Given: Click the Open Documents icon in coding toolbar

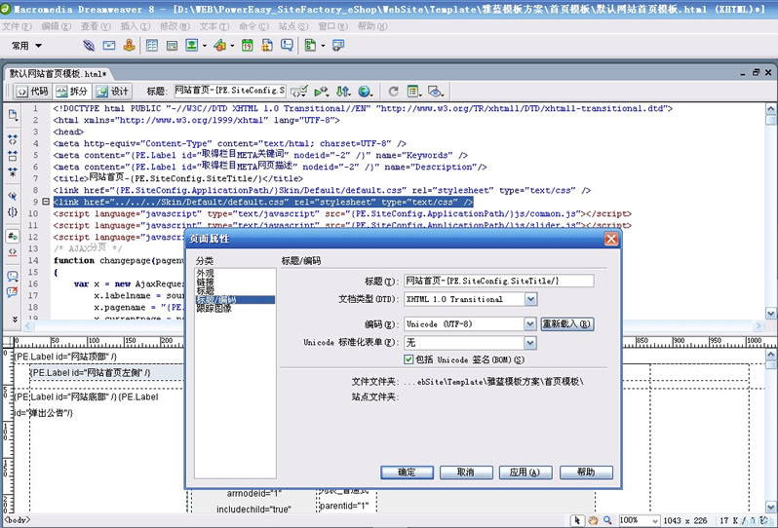Looking at the screenshot, I should 13,115.
